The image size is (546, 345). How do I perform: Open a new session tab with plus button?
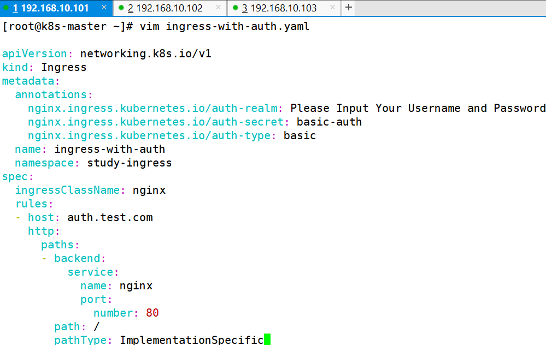click(349, 8)
